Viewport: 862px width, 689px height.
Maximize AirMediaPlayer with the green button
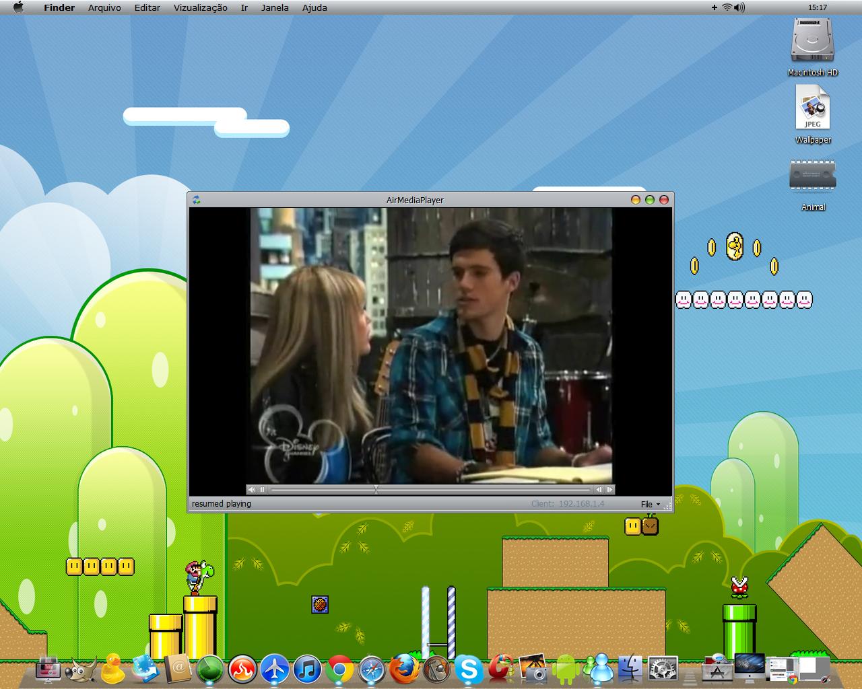[x=649, y=200]
